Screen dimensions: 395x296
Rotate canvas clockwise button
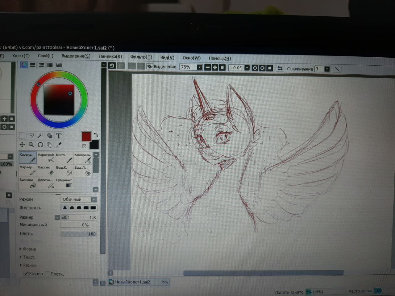pos(262,68)
